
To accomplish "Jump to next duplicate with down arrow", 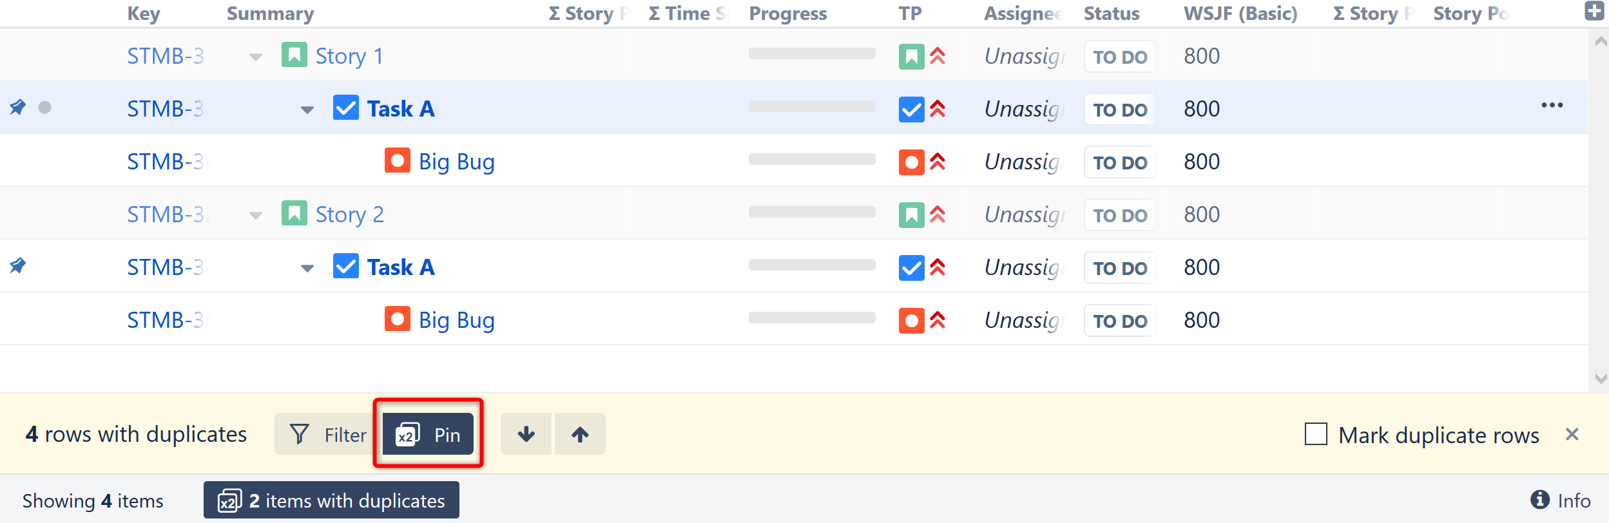I will tap(526, 435).
